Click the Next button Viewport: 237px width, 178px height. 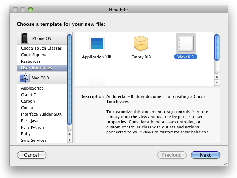click(205, 155)
